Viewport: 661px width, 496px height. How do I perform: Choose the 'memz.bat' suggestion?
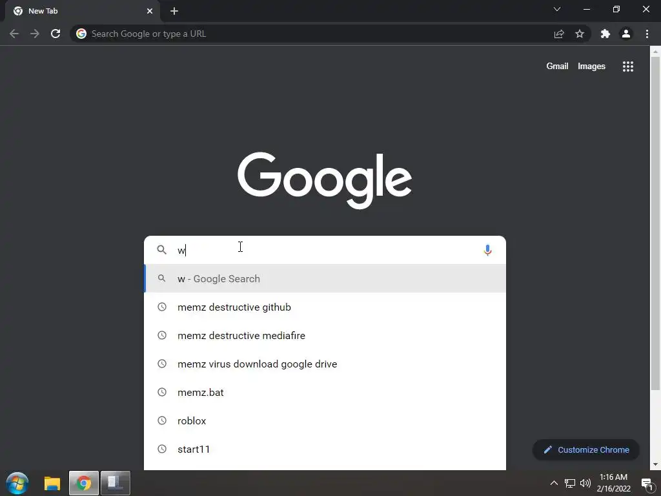point(325,392)
